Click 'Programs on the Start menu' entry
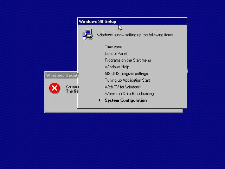This screenshot has width=225, height=169. (x=128, y=60)
